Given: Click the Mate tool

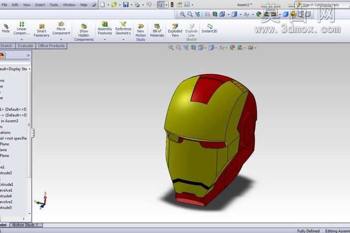Looking at the screenshot, I should tap(6, 28).
